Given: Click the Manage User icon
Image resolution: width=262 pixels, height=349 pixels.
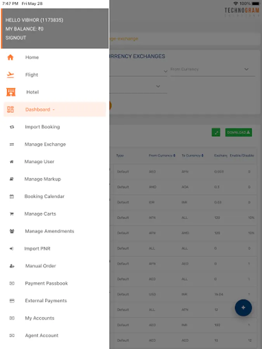Looking at the screenshot, I should pos(12,162).
